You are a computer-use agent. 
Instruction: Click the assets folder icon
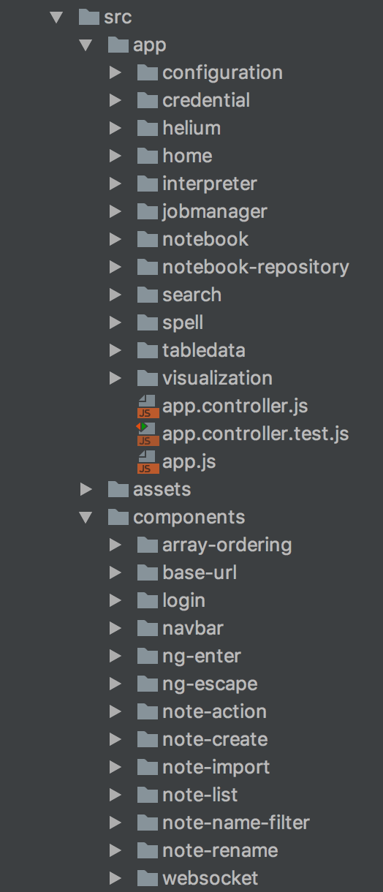[x=118, y=488]
